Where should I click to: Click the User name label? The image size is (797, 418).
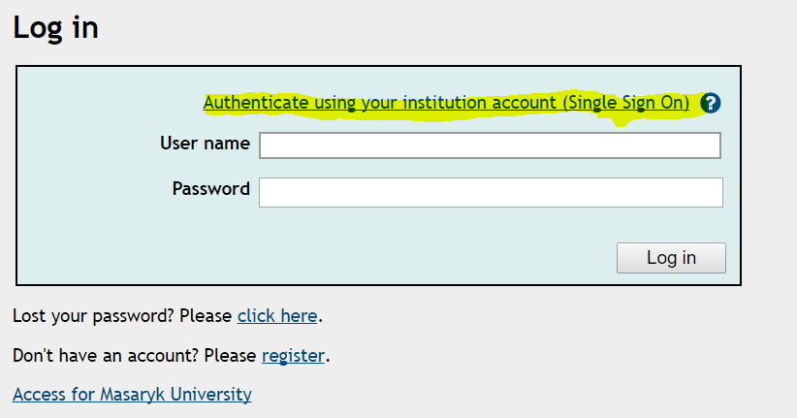205,144
